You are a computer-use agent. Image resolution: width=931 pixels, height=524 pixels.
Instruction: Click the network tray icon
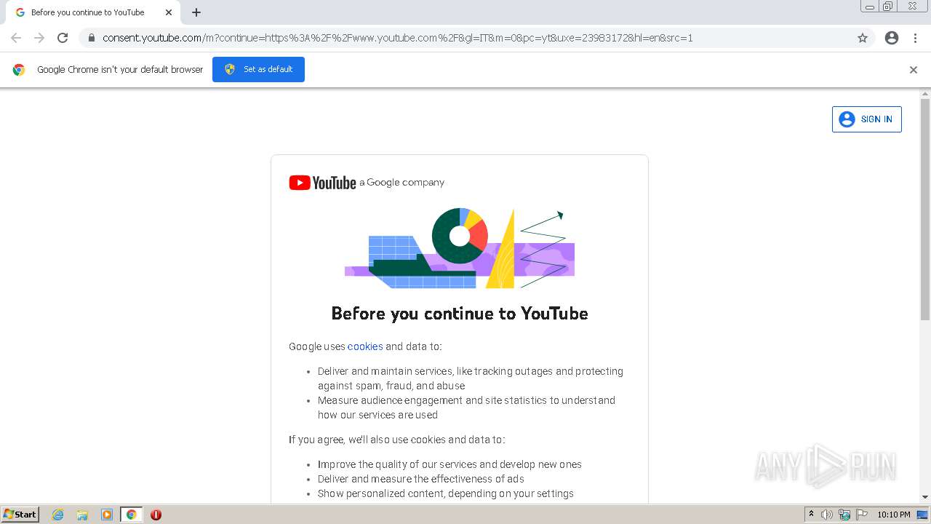tap(844, 515)
